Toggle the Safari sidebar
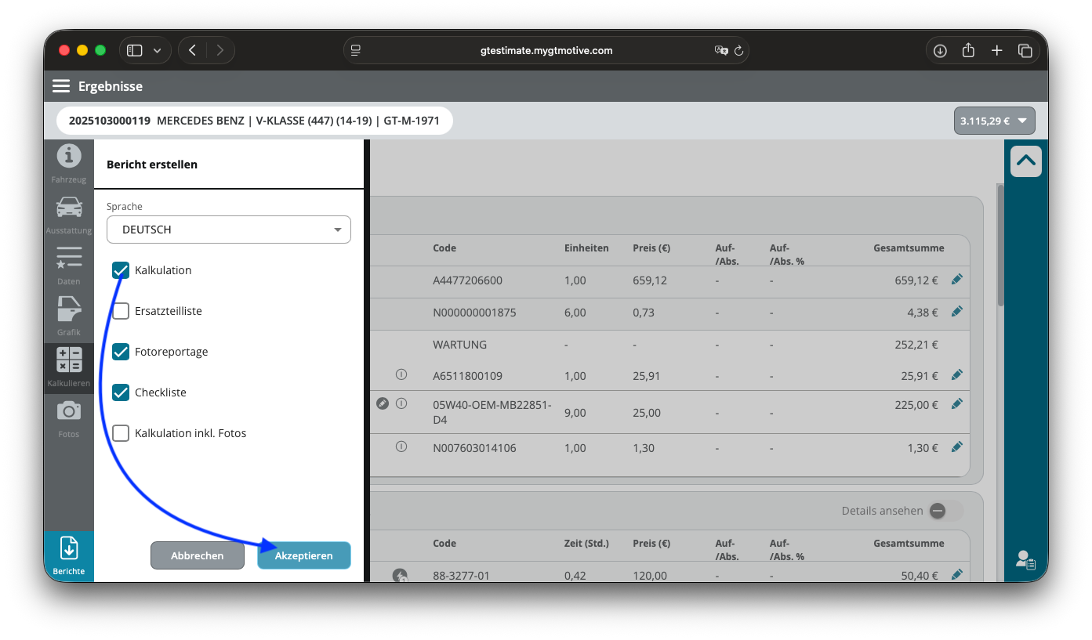Image resolution: width=1092 pixels, height=640 pixels. pyautogui.click(x=135, y=50)
